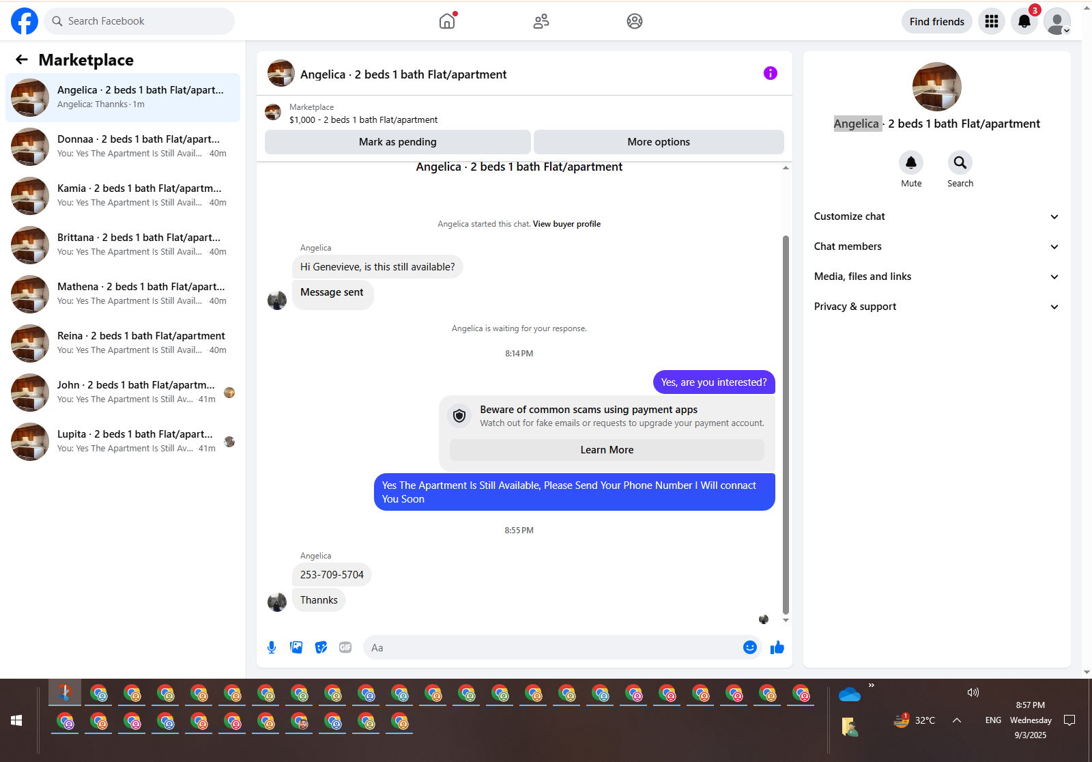Open the 32°C weather widget

pyautogui.click(x=915, y=720)
